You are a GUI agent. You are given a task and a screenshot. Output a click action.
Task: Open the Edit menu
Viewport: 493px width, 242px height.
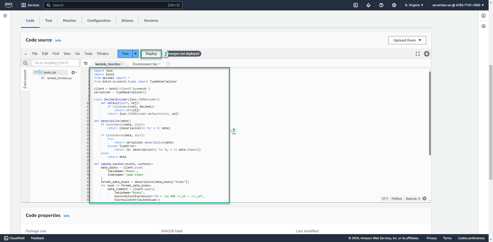(x=45, y=54)
